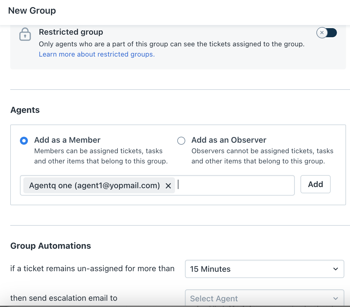
Task: Click the New Group page title
Action: click(32, 11)
